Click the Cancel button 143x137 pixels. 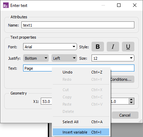click(x=125, y=115)
